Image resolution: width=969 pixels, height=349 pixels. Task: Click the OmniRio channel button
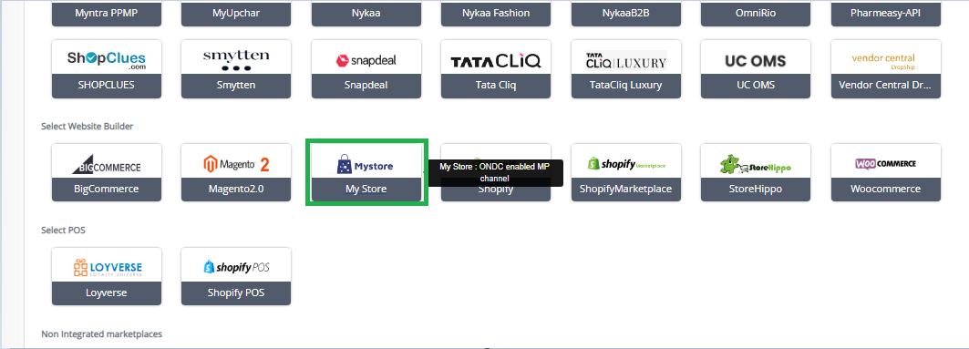pos(756,13)
